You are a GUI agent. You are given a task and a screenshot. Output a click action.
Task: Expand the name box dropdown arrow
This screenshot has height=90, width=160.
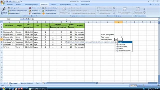coord(18,19)
